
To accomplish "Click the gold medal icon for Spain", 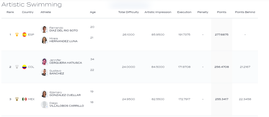I will [17, 34].
